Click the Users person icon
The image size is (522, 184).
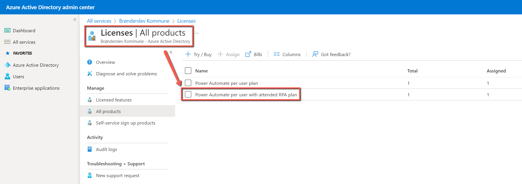pos(7,76)
